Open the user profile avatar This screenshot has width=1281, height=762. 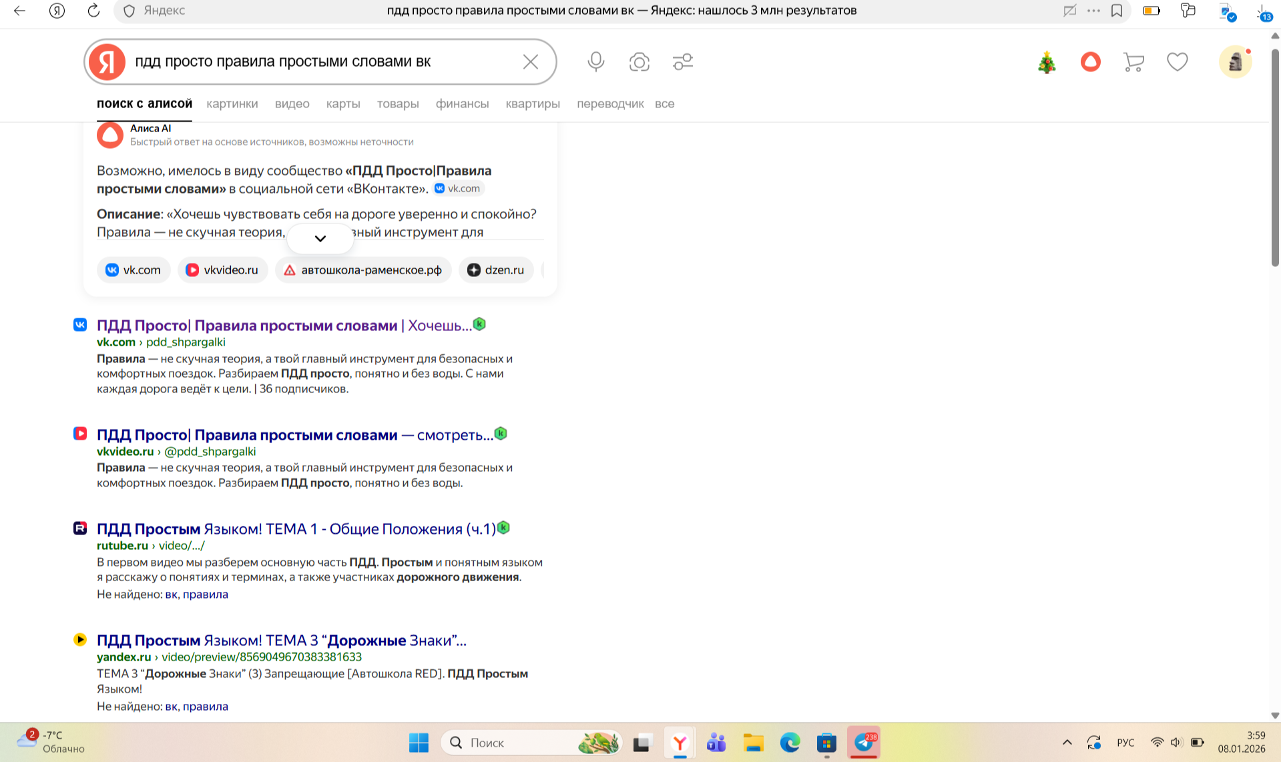coord(1236,62)
